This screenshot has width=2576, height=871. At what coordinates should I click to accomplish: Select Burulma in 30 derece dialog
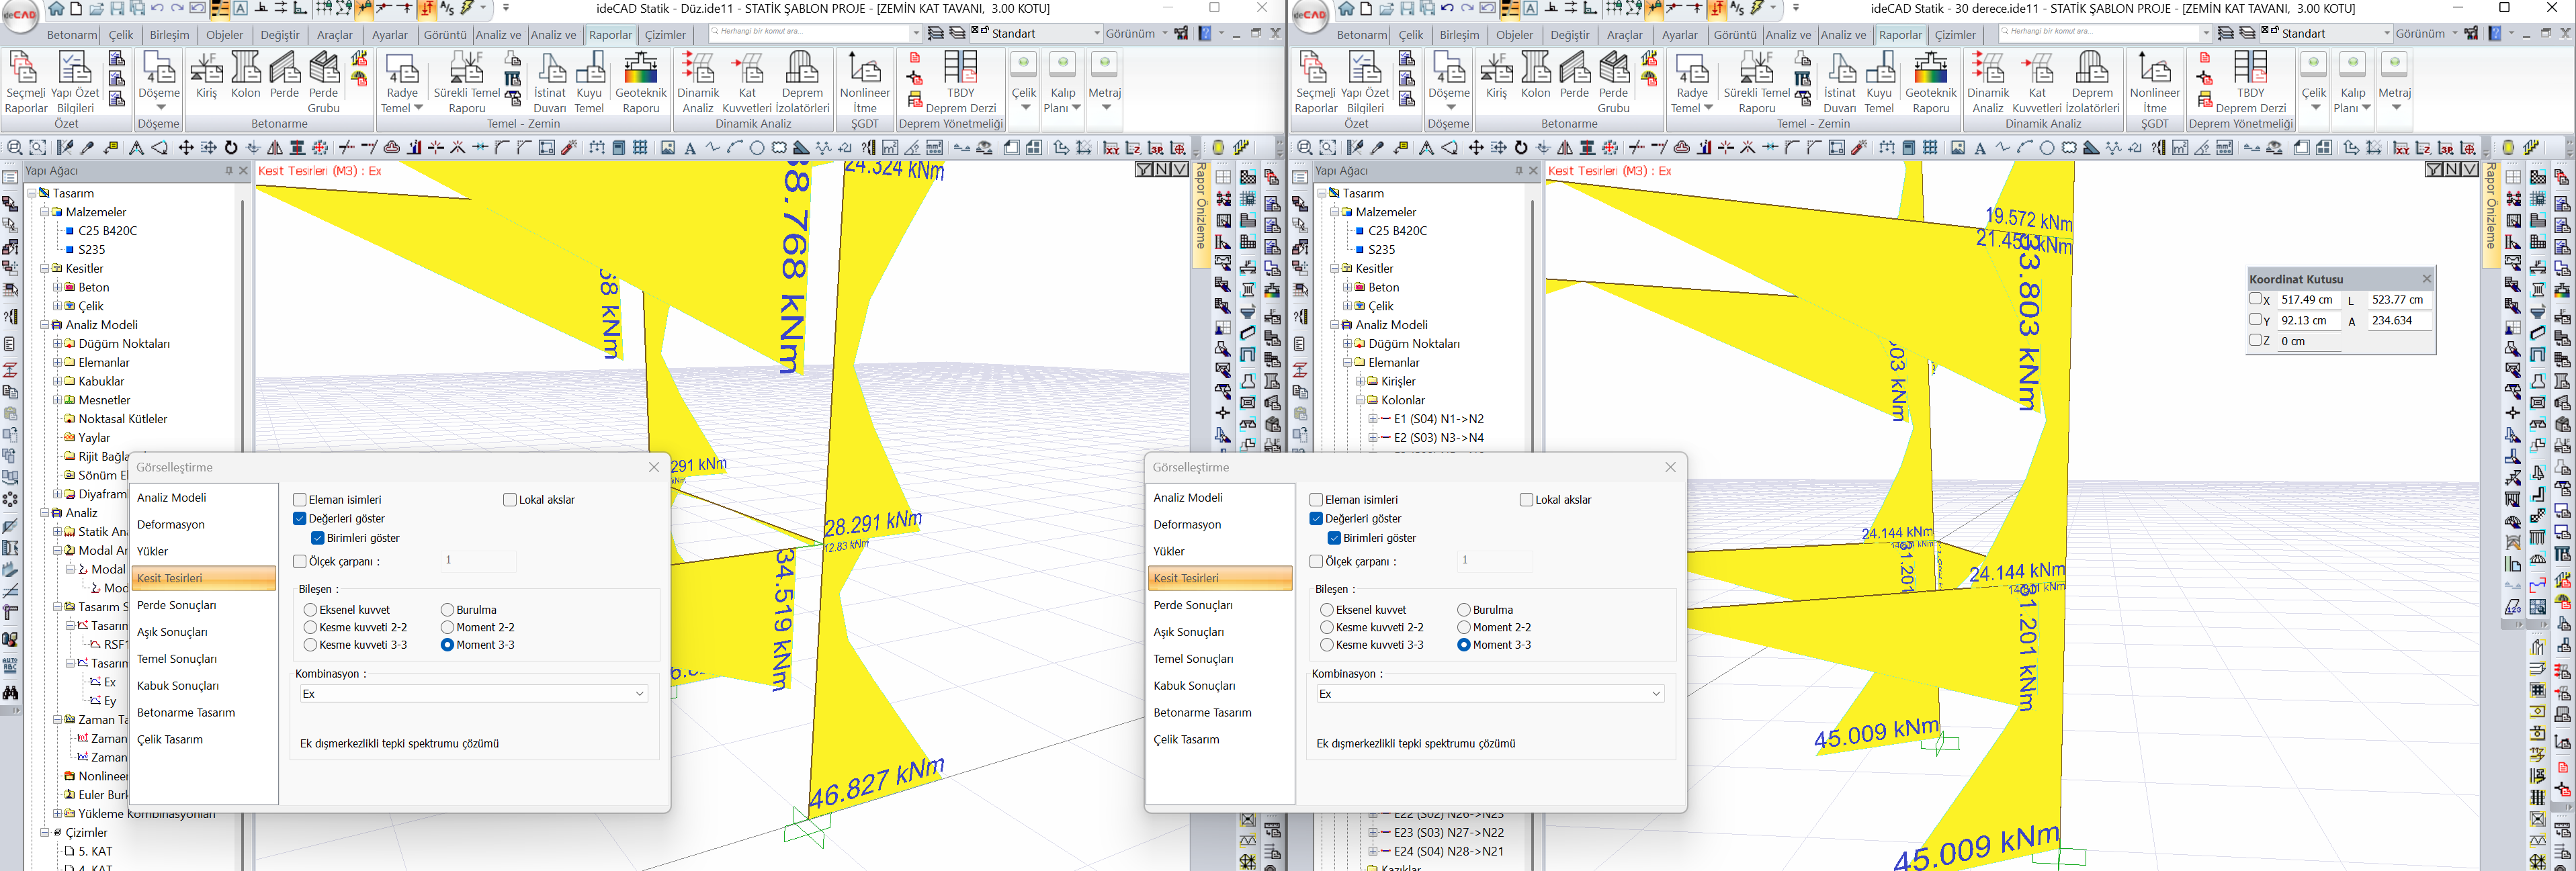[1463, 610]
